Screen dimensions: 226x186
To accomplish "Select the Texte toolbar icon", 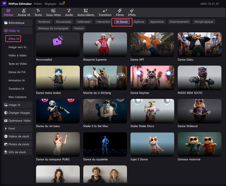I will 38,13.
